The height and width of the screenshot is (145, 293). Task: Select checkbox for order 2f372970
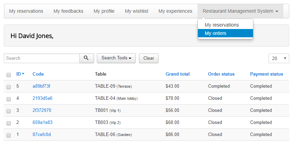pyautogui.click(x=9, y=111)
